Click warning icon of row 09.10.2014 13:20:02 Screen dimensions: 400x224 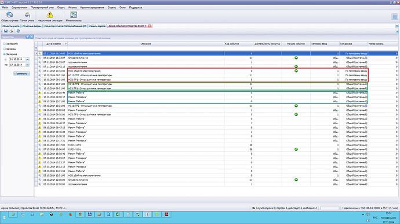40,110
